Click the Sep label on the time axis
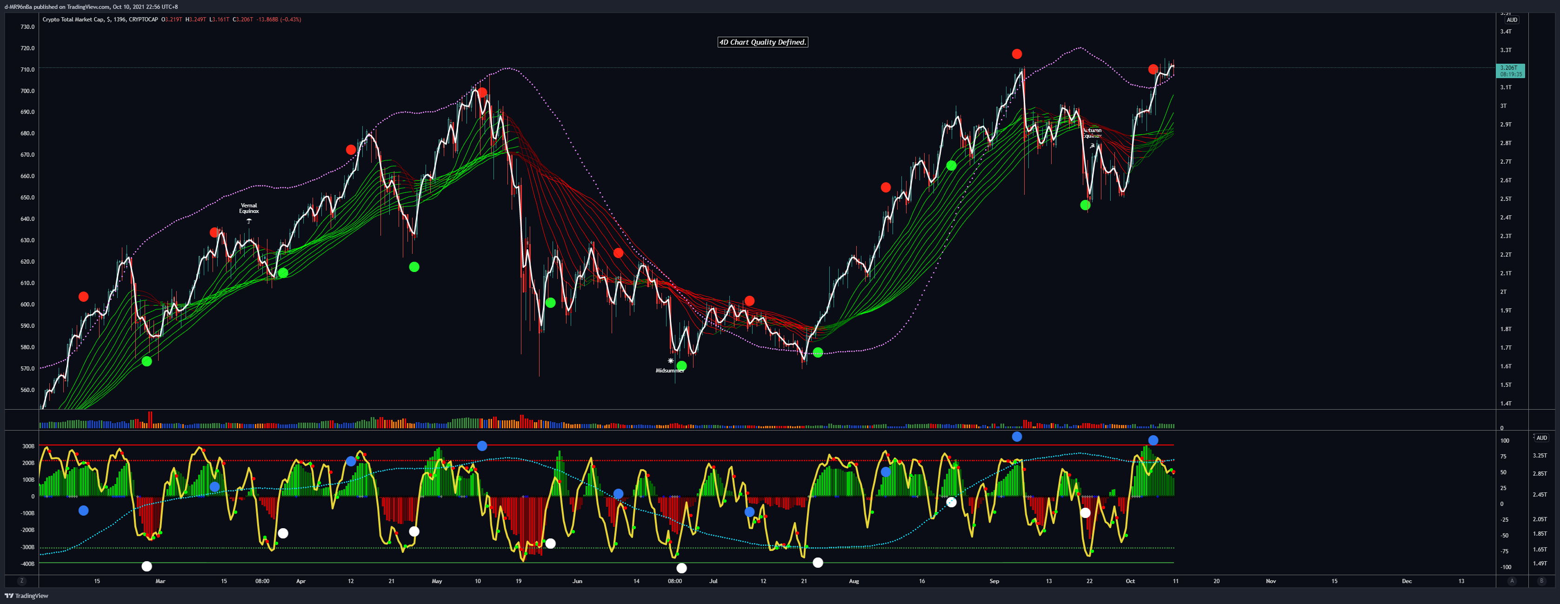This screenshot has width=1560, height=604. coord(994,581)
